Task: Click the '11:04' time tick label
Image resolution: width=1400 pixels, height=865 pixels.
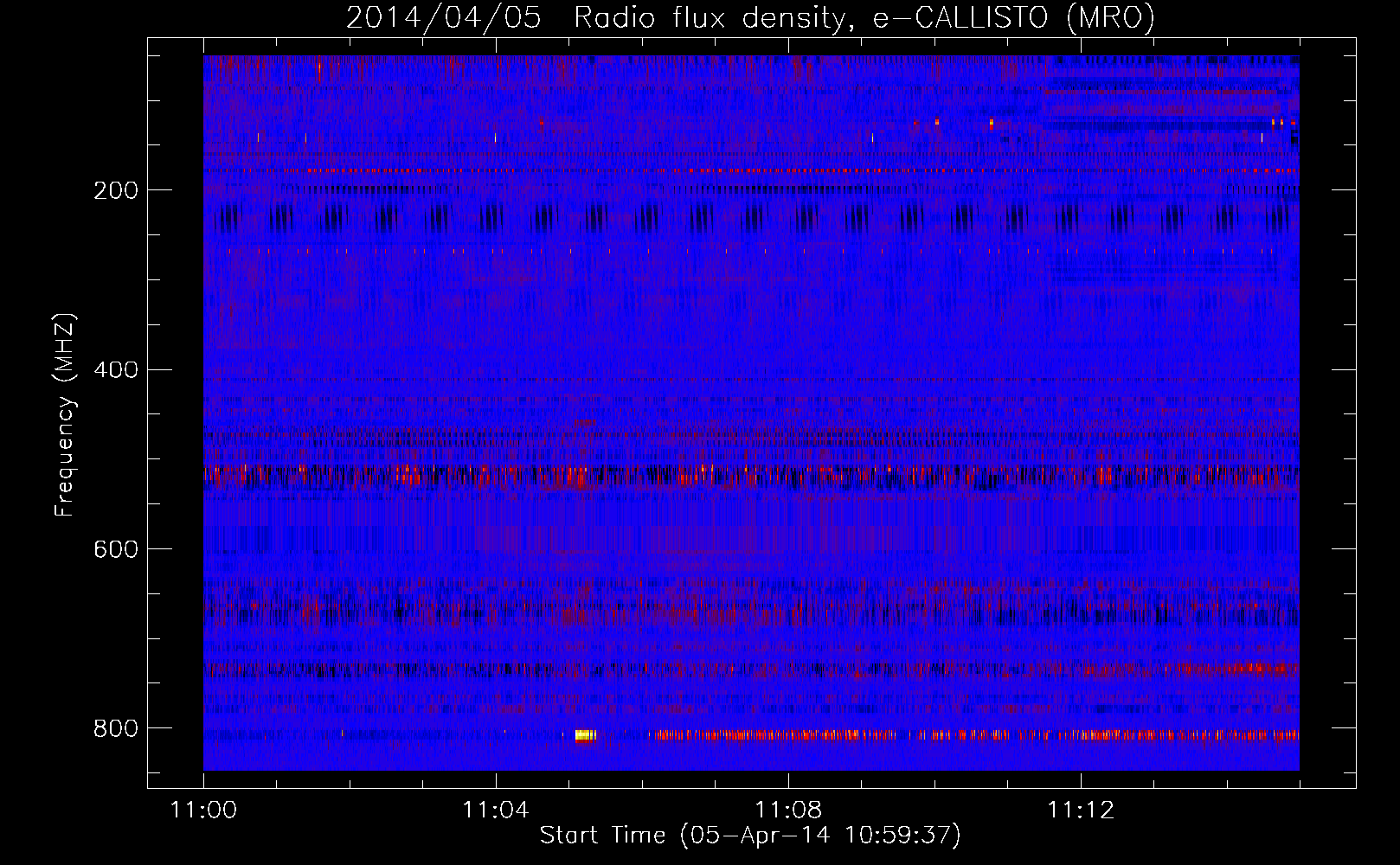Action: pyautogui.click(x=496, y=810)
